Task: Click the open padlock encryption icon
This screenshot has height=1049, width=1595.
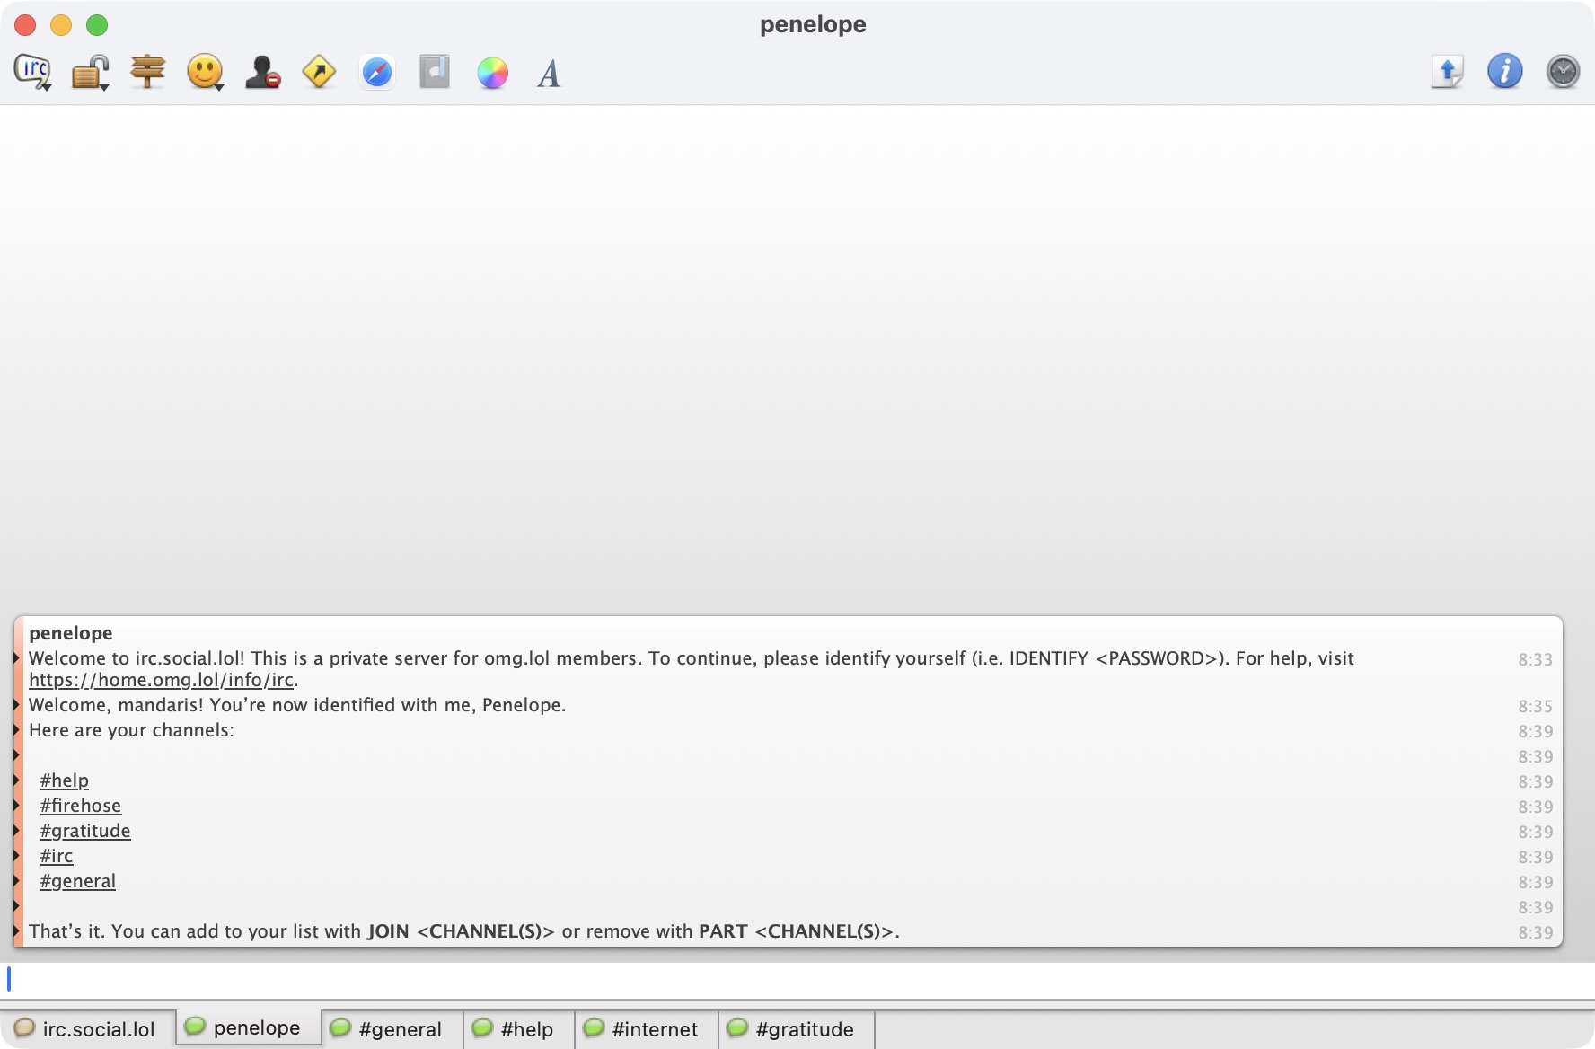Action: coord(91,72)
